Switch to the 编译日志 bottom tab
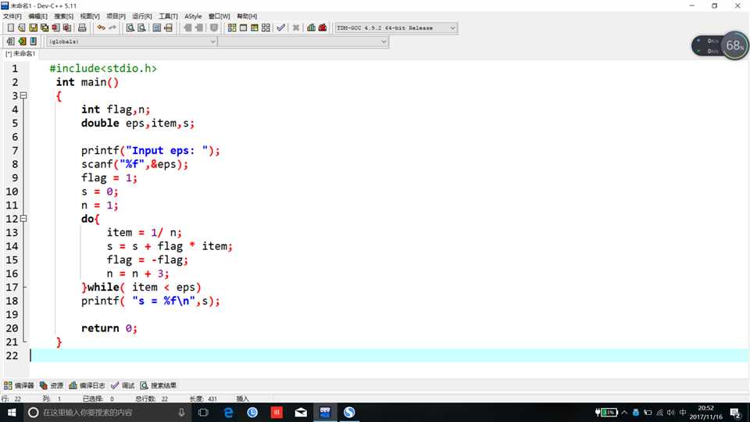The image size is (750, 422). (87, 385)
